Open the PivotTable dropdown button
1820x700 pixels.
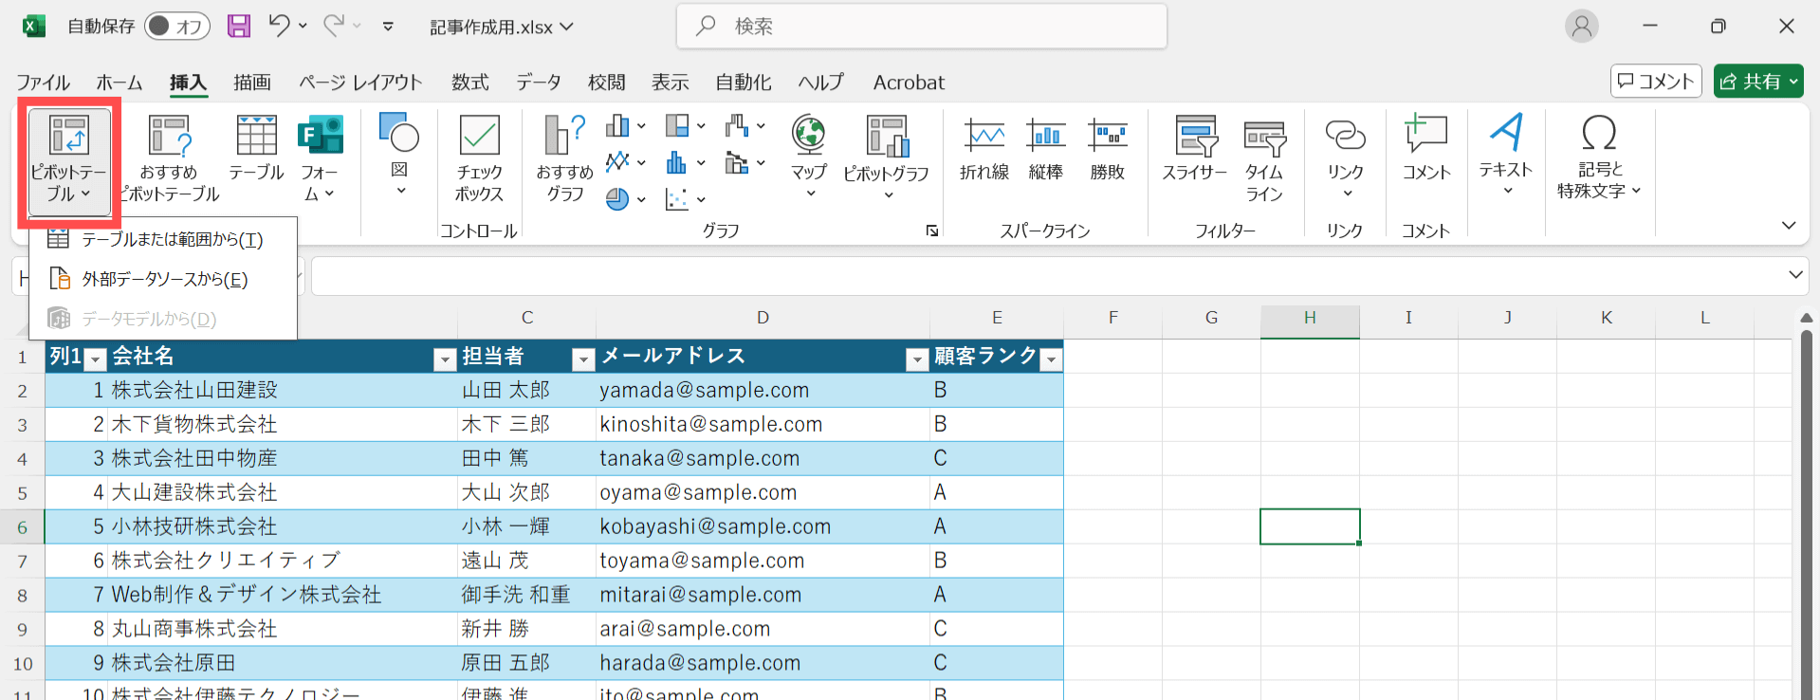pyautogui.click(x=69, y=160)
